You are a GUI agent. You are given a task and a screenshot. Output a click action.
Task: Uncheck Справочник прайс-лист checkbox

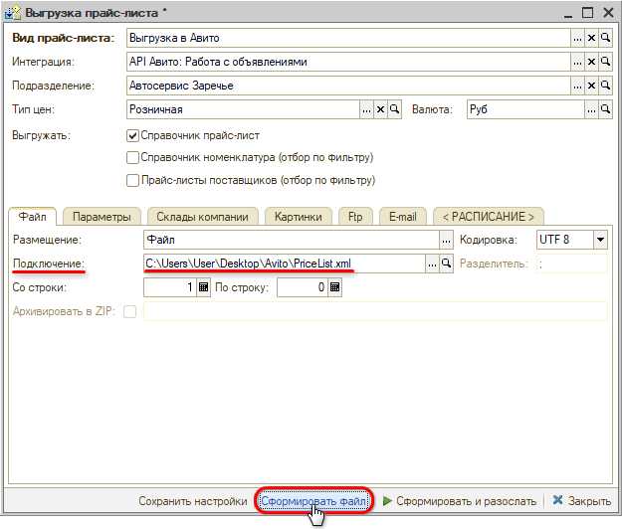(x=133, y=134)
